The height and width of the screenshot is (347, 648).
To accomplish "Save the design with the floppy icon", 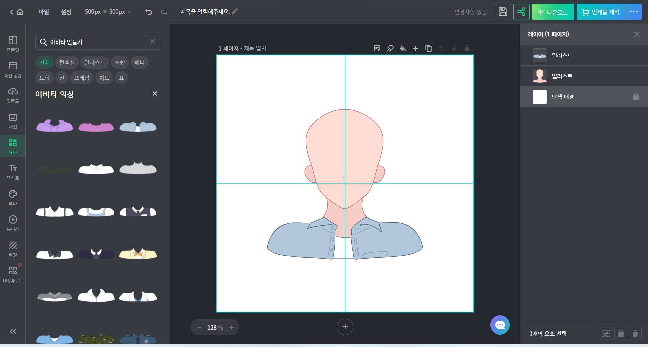I will [x=503, y=12].
